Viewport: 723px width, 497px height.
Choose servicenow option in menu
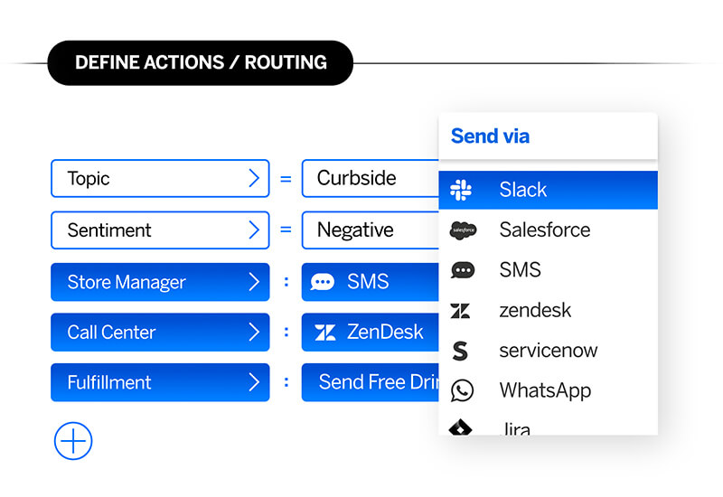[x=549, y=351]
